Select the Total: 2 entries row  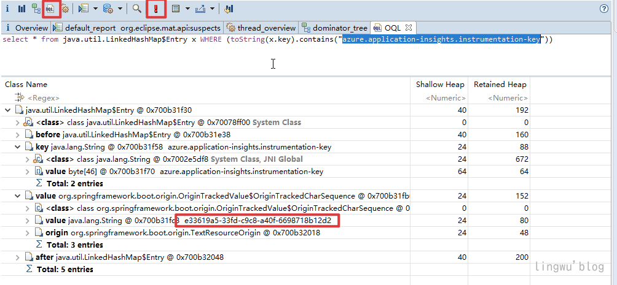(75, 183)
